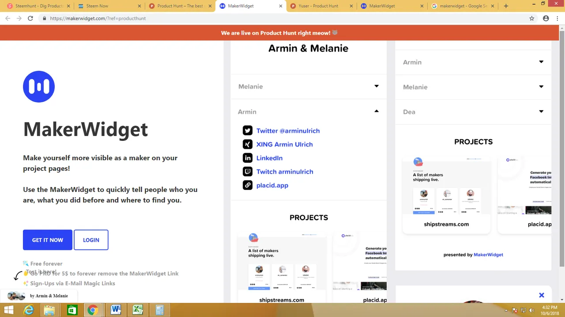
Task: Close the active MakerWidget tab
Action: (x=281, y=6)
